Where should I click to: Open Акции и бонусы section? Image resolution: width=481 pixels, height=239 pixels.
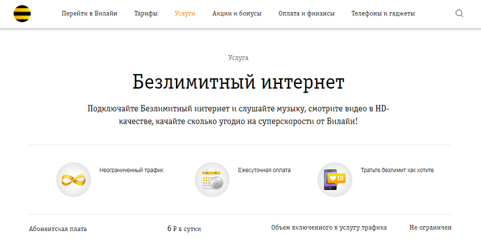pyautogui.click(x=237, y=13)
